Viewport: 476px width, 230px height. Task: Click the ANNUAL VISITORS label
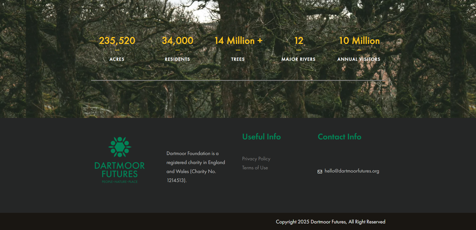click(359, 59)
